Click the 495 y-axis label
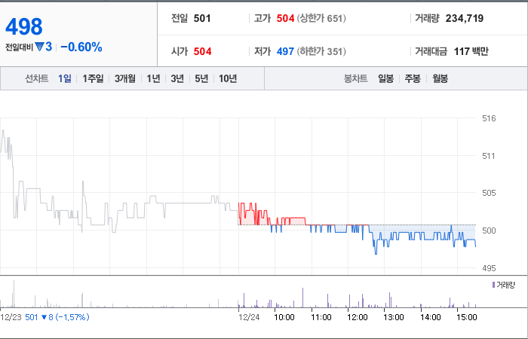528x339 pixels. pyautogui.click(x=489, y=268)
